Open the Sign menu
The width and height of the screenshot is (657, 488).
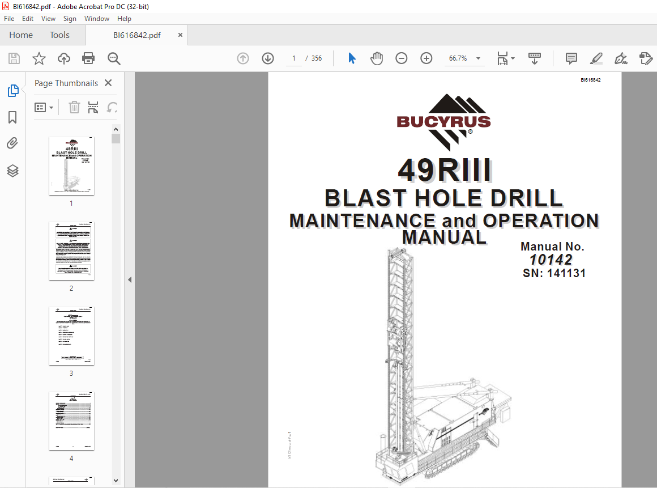[70, 19]
